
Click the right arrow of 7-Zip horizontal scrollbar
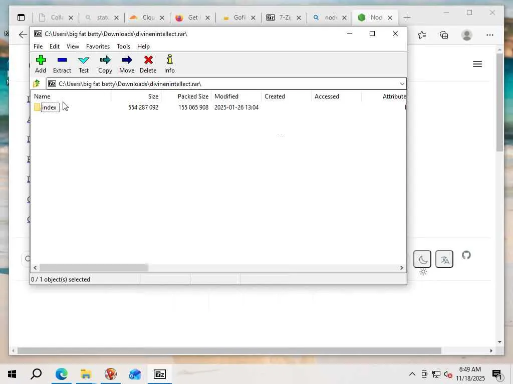401,268
